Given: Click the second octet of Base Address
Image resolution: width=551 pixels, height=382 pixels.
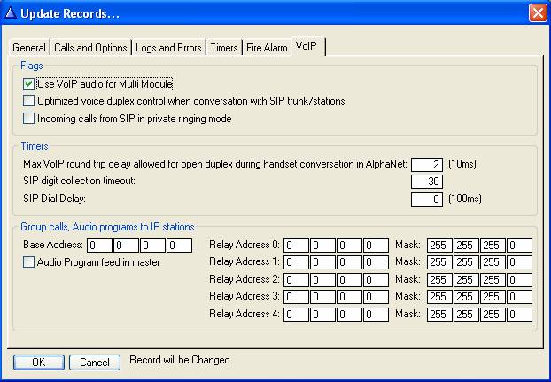Looking at the screenshot, I should 126,246.
